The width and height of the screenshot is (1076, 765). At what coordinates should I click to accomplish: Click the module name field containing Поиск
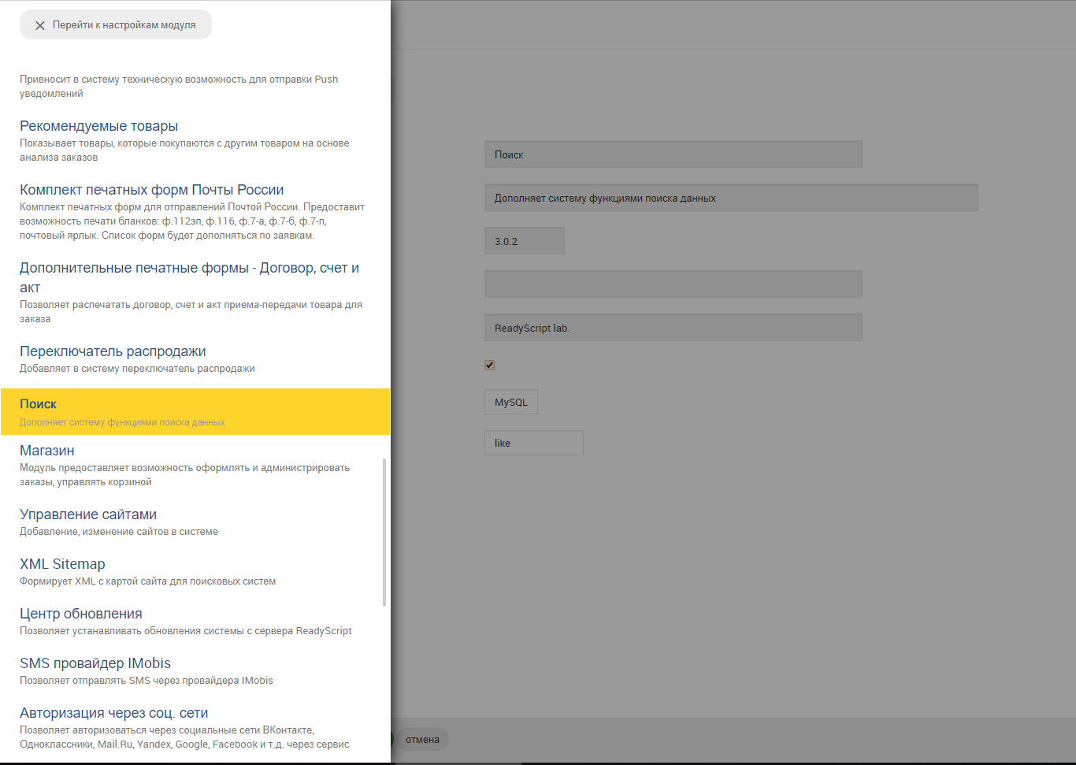[673, 154]
